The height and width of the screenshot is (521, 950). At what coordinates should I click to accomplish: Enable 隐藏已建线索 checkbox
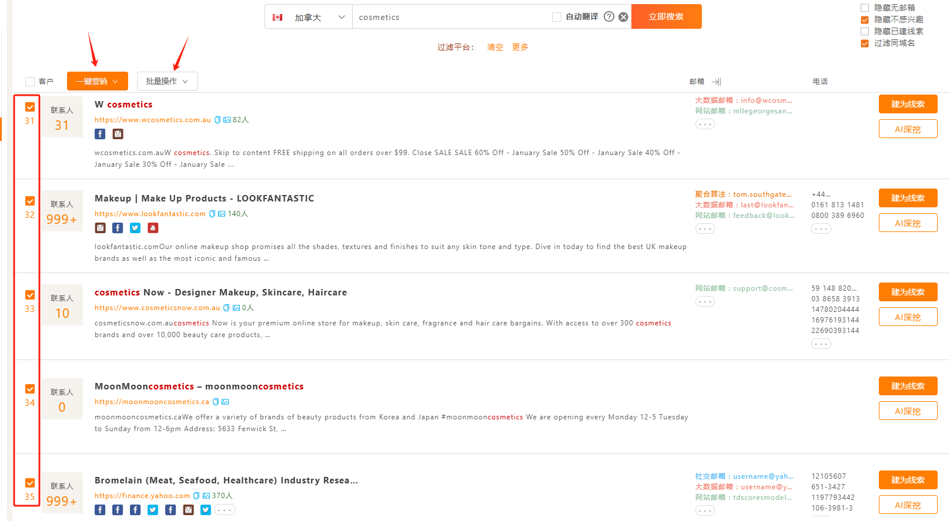[865, 31]
